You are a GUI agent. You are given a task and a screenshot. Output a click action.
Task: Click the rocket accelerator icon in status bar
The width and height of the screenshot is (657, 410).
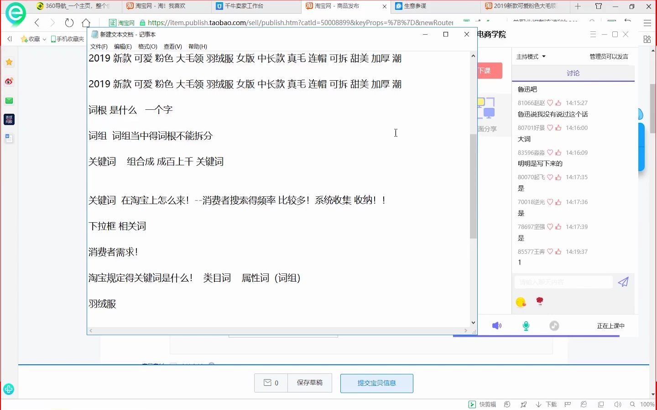pyautogui.click(x=524, y=405)
